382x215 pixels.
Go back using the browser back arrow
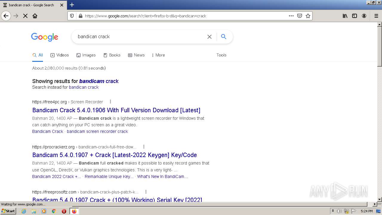(6, 16)
